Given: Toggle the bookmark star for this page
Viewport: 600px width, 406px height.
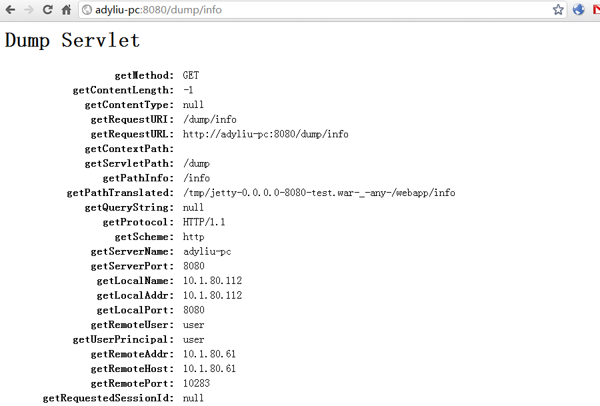Looking at the screenshot, I should coord(558,9).
